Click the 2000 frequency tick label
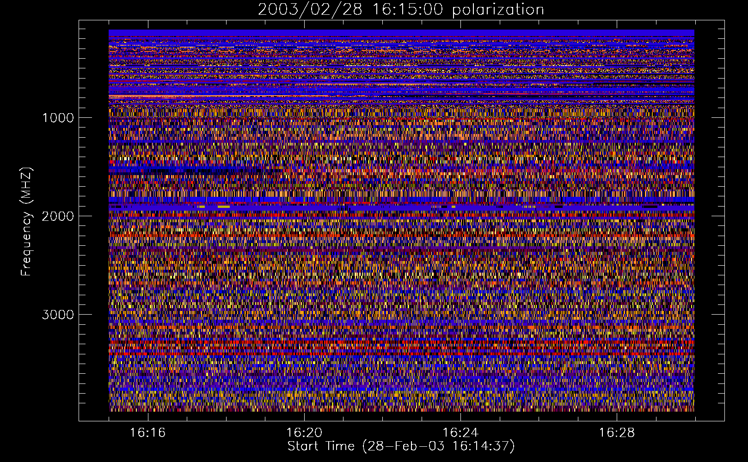The image size is (748, 462). coord(58,216)
